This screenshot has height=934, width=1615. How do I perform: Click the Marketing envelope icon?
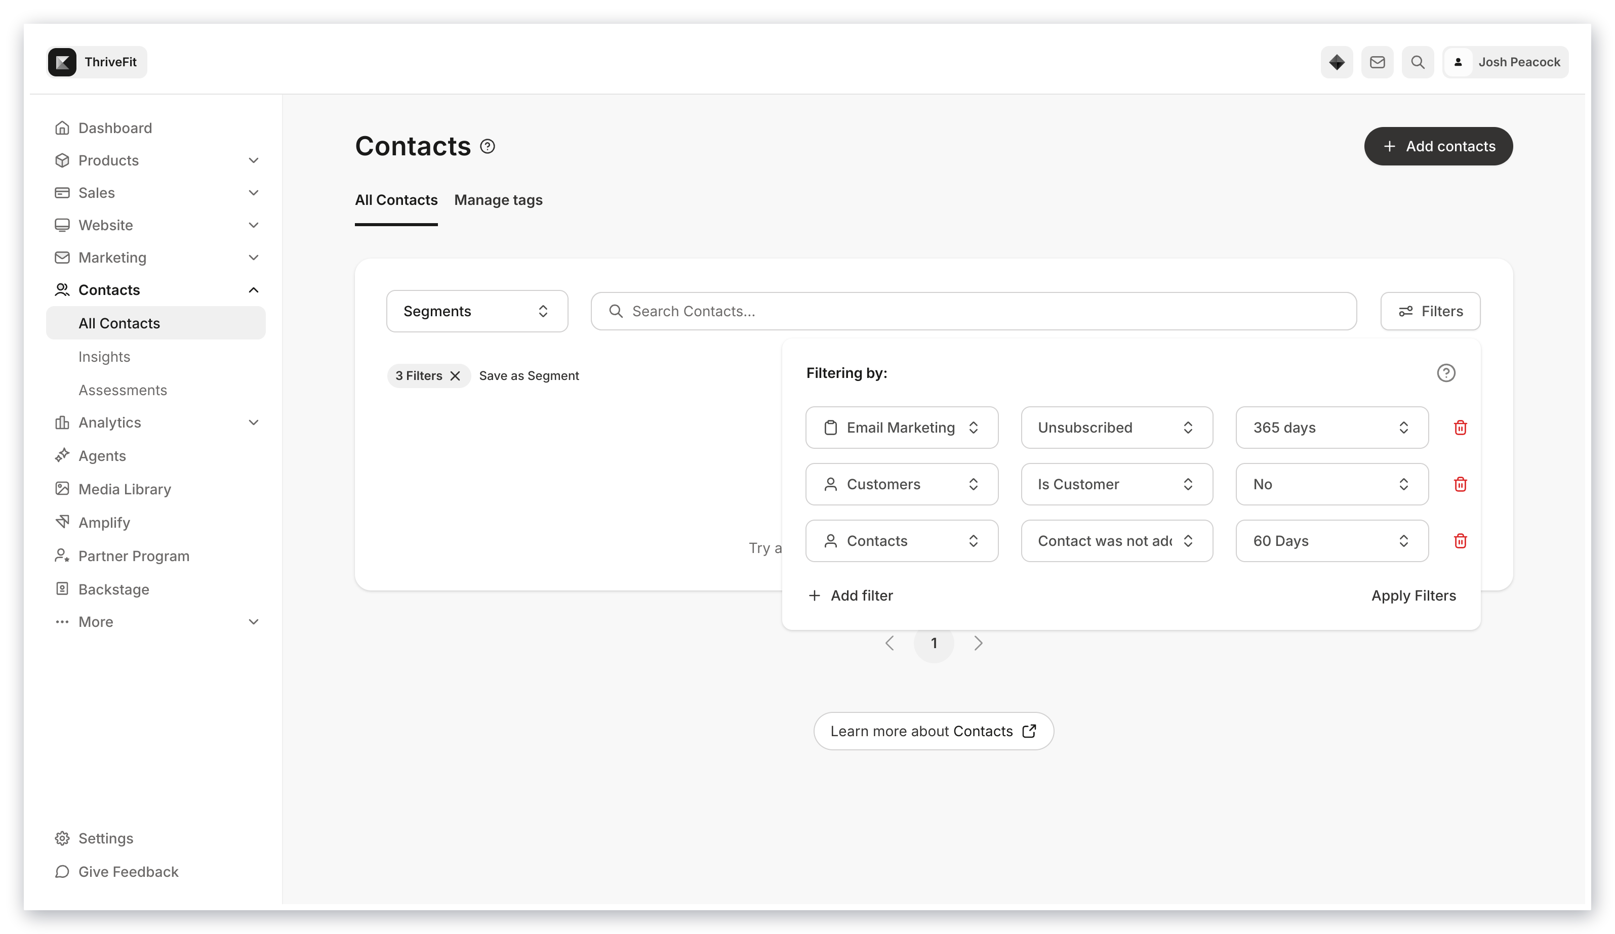62,258
